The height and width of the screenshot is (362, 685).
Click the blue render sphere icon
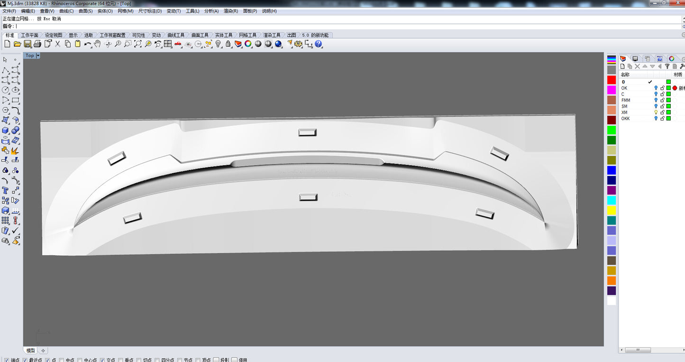(x=278, y=44)
